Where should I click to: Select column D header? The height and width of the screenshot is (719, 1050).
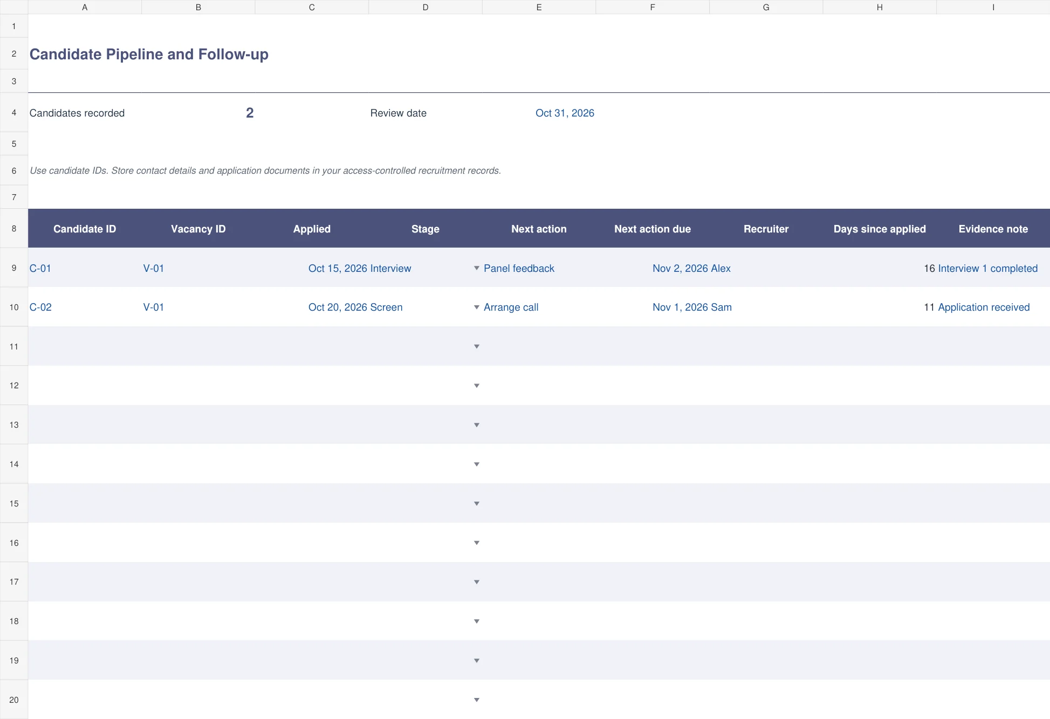[x=426, y=7]
